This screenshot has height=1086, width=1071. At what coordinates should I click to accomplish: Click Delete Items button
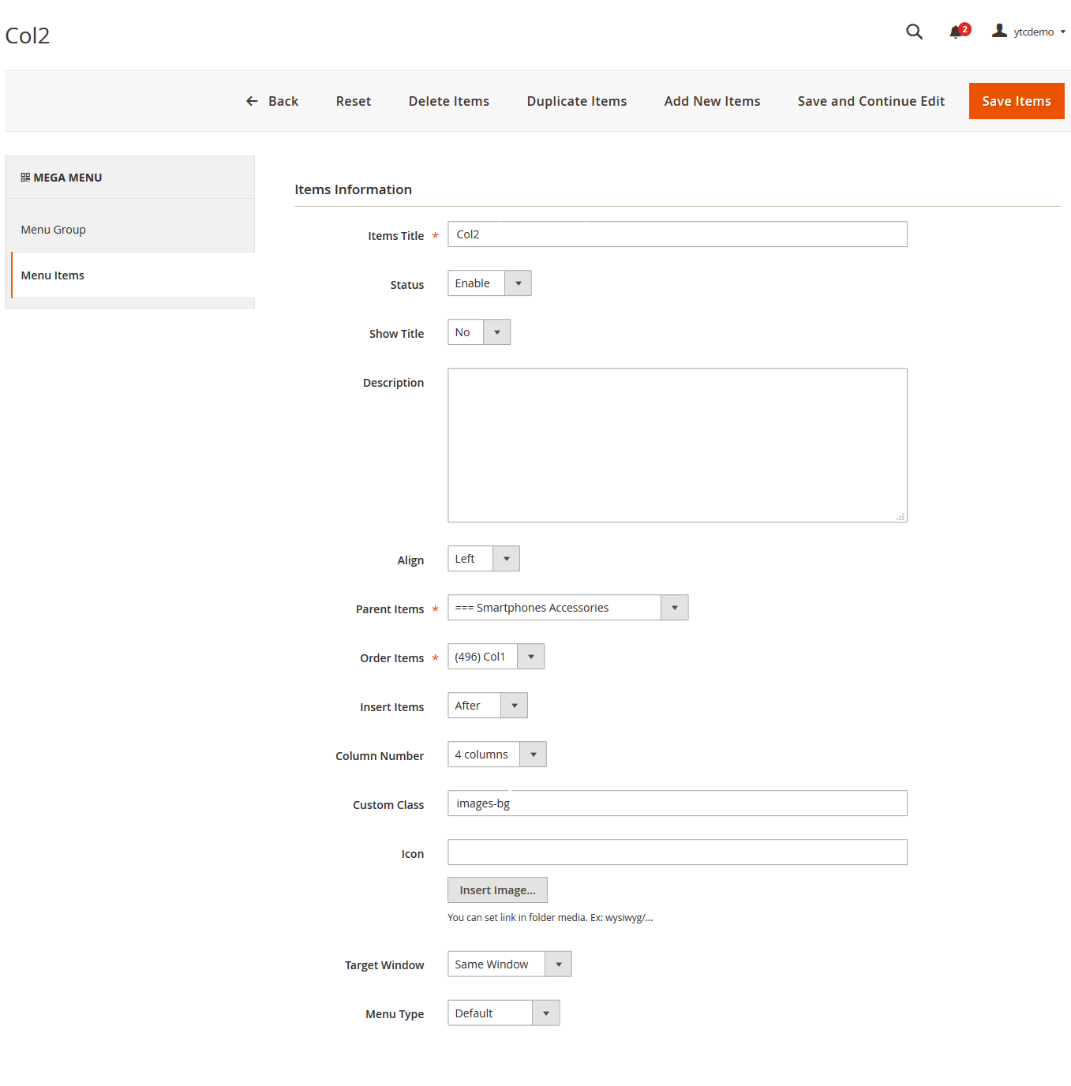[449, 101]
